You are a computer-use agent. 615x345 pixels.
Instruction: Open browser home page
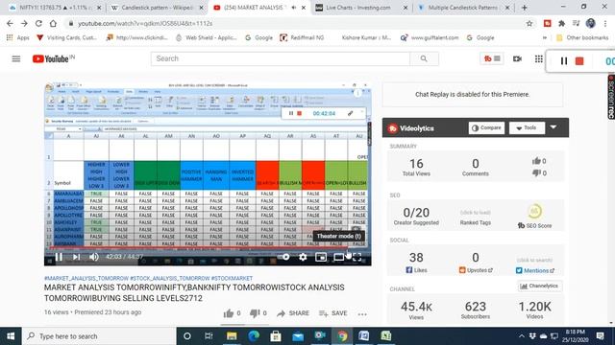[53, 23]
